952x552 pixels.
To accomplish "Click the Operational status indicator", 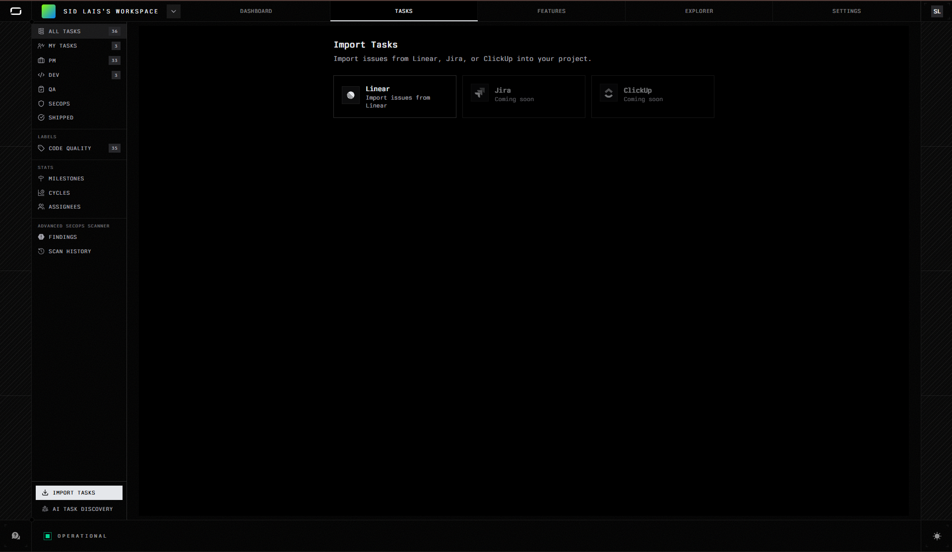I will click(x=75, y=536).
